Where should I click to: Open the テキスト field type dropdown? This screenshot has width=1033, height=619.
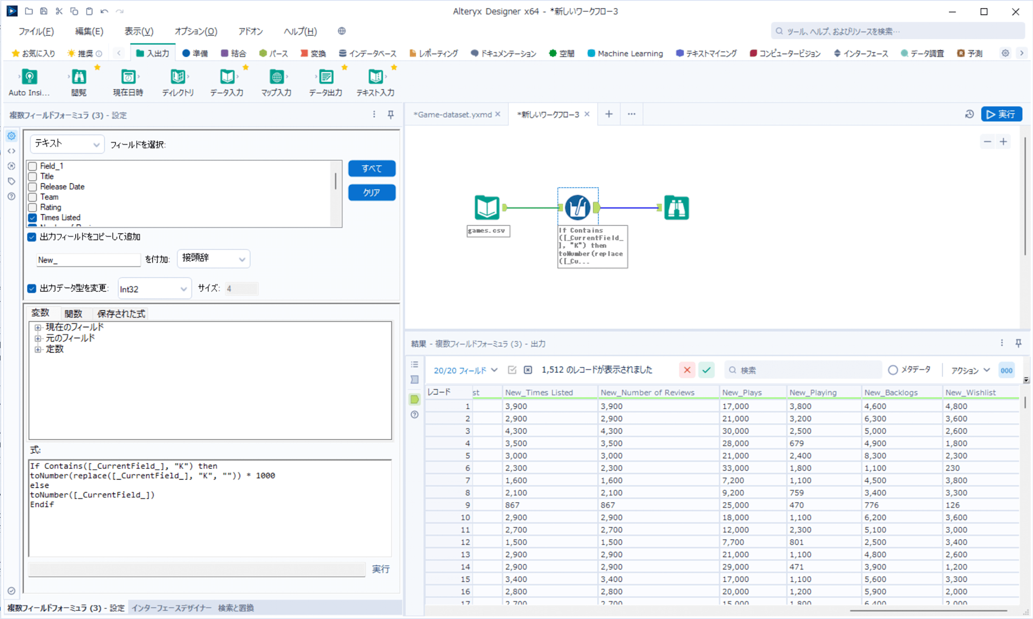(67, 144)
